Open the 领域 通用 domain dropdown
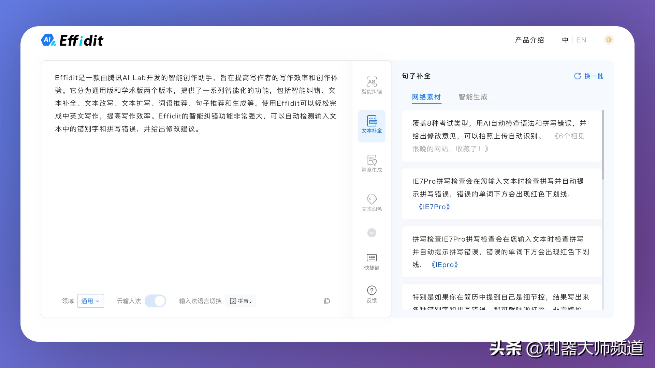 90,301
